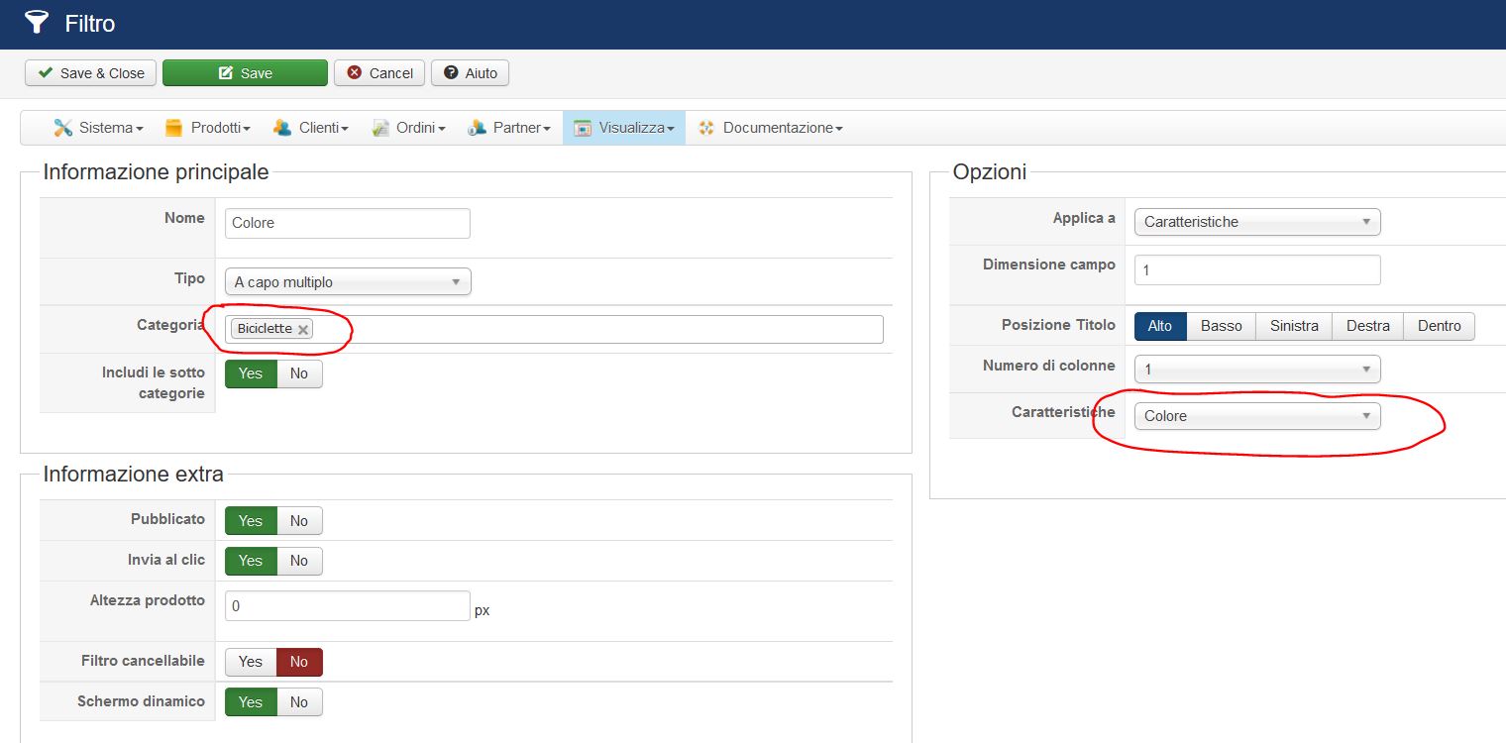Click the Partner icon

point(477,128)
